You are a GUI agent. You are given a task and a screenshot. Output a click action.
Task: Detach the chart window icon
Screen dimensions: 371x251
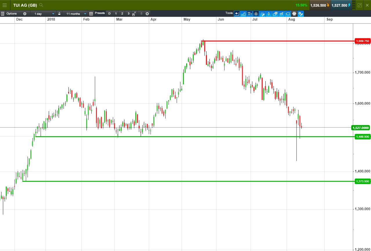click(x=360, y=5)
